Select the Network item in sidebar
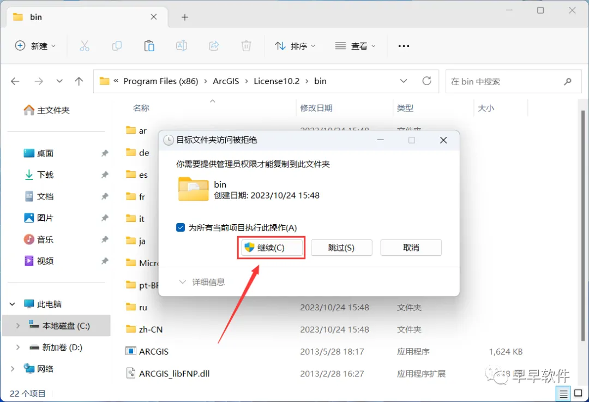The width and height of the screenshot is (589, 402). pos(39,369)
